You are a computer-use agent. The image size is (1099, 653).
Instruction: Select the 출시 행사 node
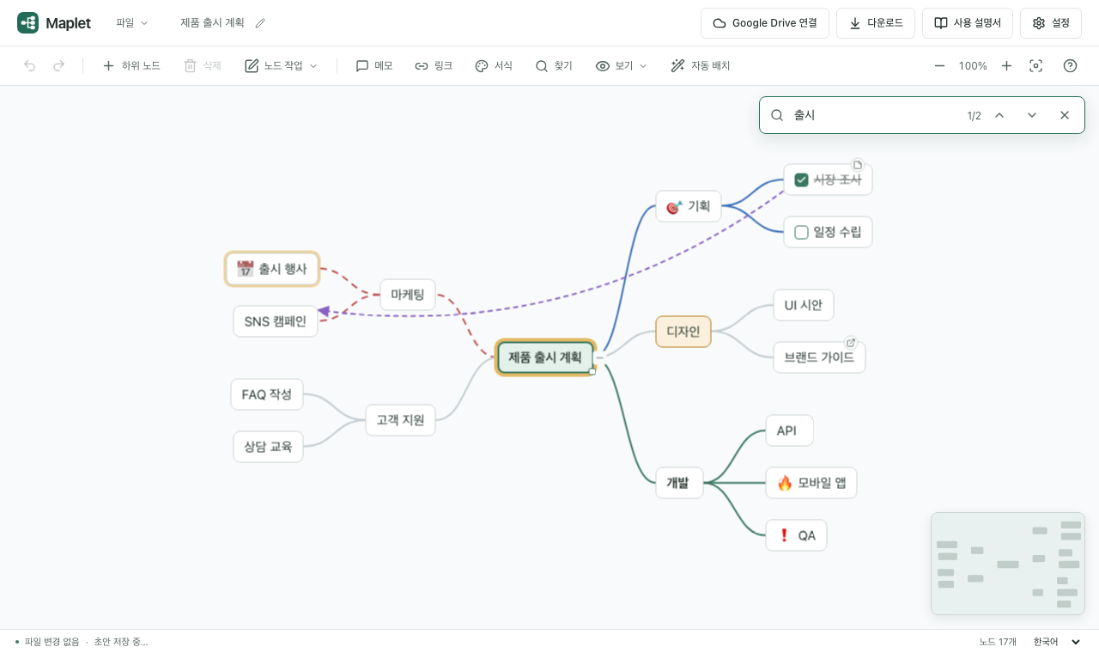pyautogui.click(x=272, y=269)
